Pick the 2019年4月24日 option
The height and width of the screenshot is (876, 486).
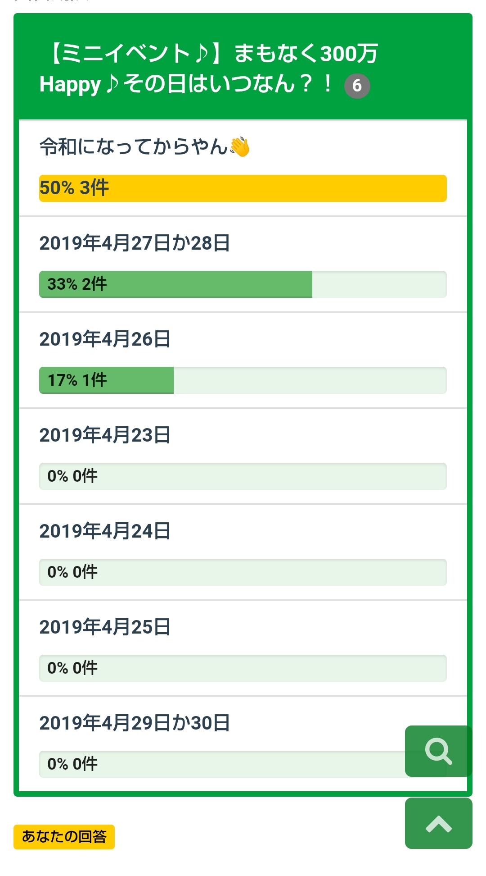pos(105,531)
